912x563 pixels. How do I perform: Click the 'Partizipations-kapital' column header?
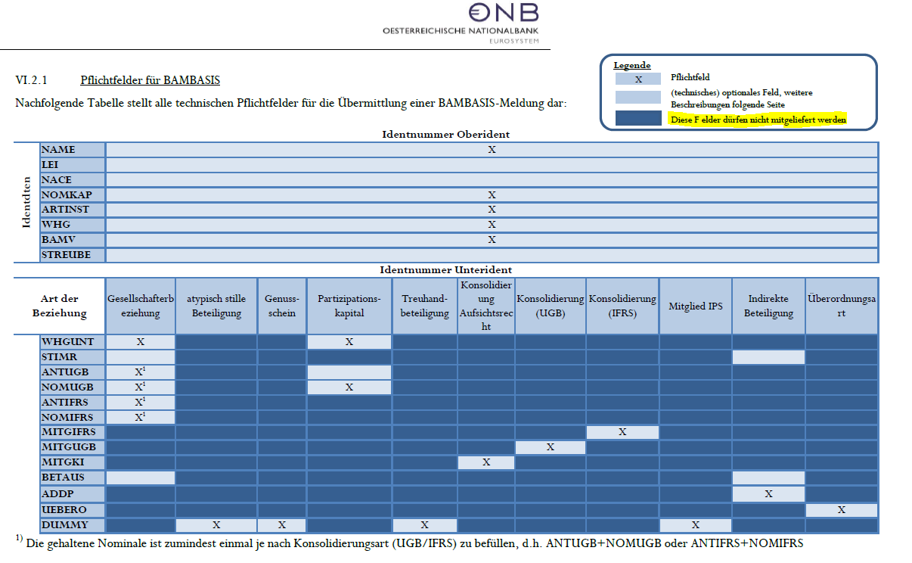349,306
